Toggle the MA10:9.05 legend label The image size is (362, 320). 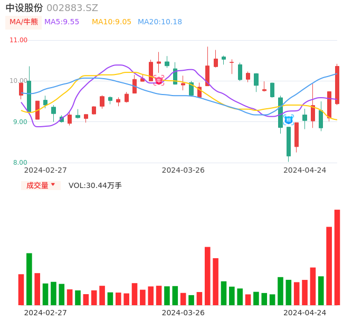point(111,22)
